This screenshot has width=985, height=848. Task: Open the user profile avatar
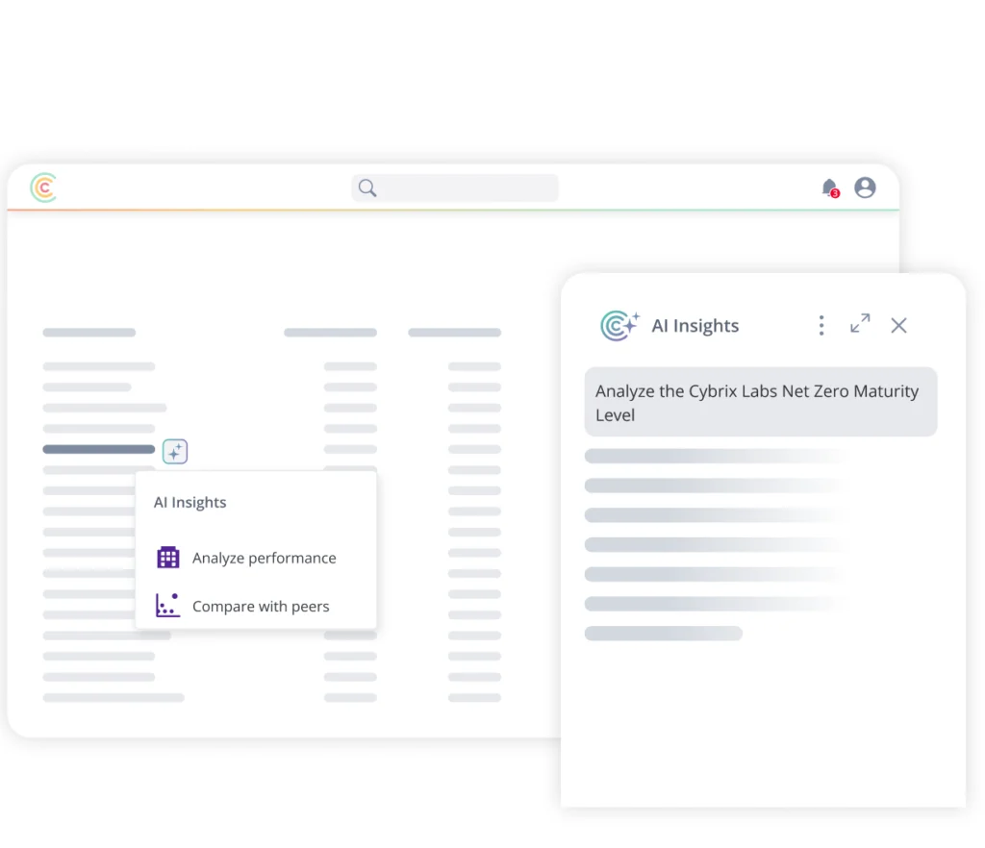pyautogui.click(x=865, y=187)
